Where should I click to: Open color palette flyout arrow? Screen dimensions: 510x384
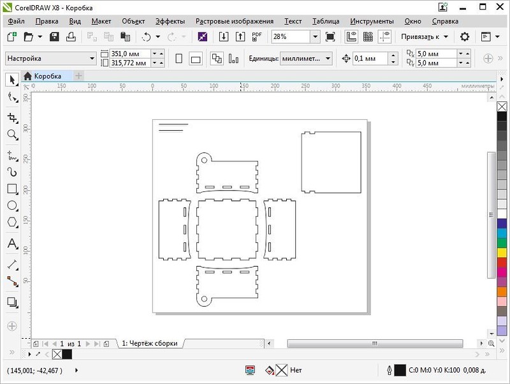tap(502, 79)
